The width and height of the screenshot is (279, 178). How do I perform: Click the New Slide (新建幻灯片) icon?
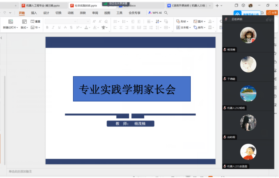coord(11,22)
